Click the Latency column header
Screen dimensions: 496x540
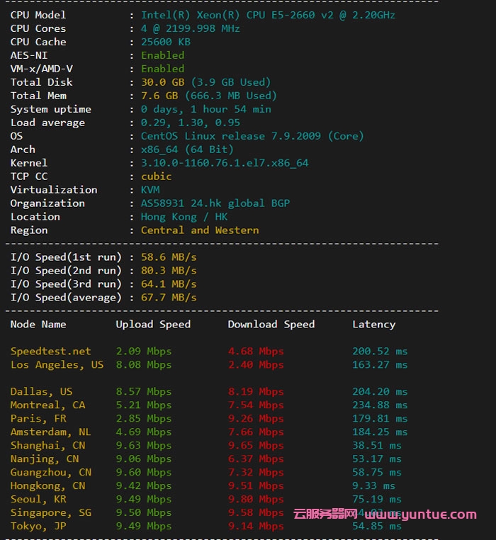click(373, 325)
